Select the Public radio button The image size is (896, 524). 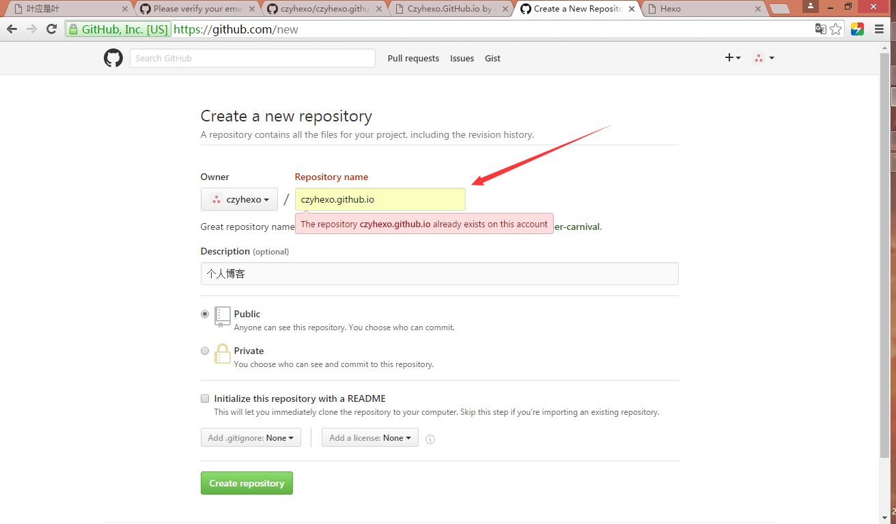(205, 314)
